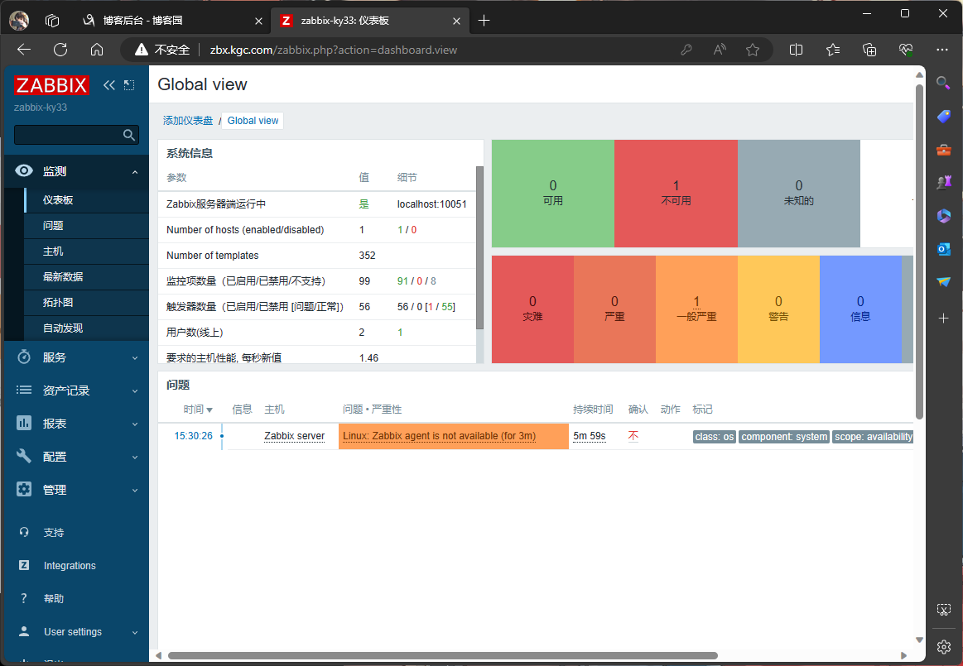Expand the 管理 menu section
The width and height of the screenshot is (963, 666).
[x=77, y=490]
